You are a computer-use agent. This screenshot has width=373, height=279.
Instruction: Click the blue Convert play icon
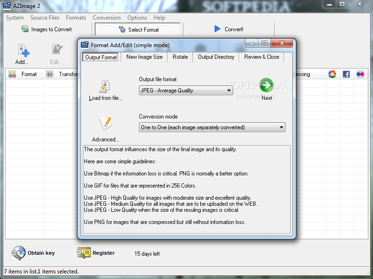pyautogui.click(x=217, y=29)
